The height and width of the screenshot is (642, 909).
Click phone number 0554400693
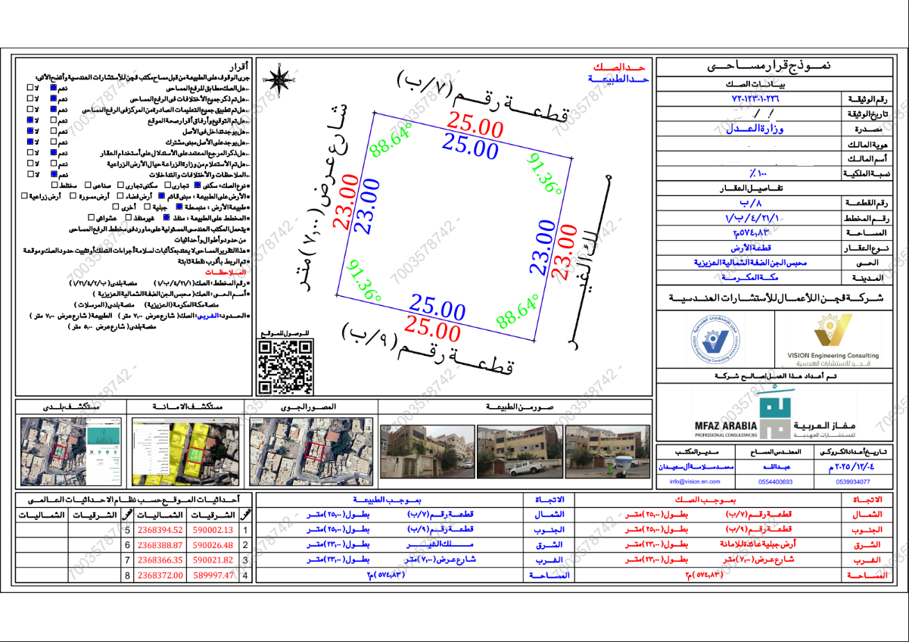coord(775,481)
